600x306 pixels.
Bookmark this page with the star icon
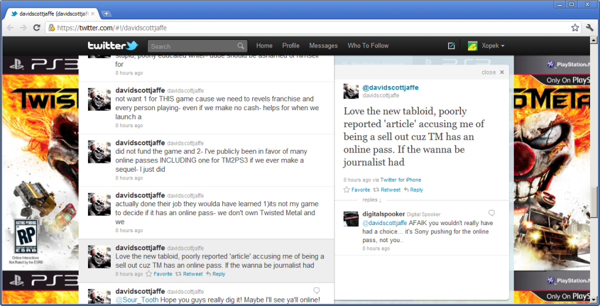pos(575,28)
